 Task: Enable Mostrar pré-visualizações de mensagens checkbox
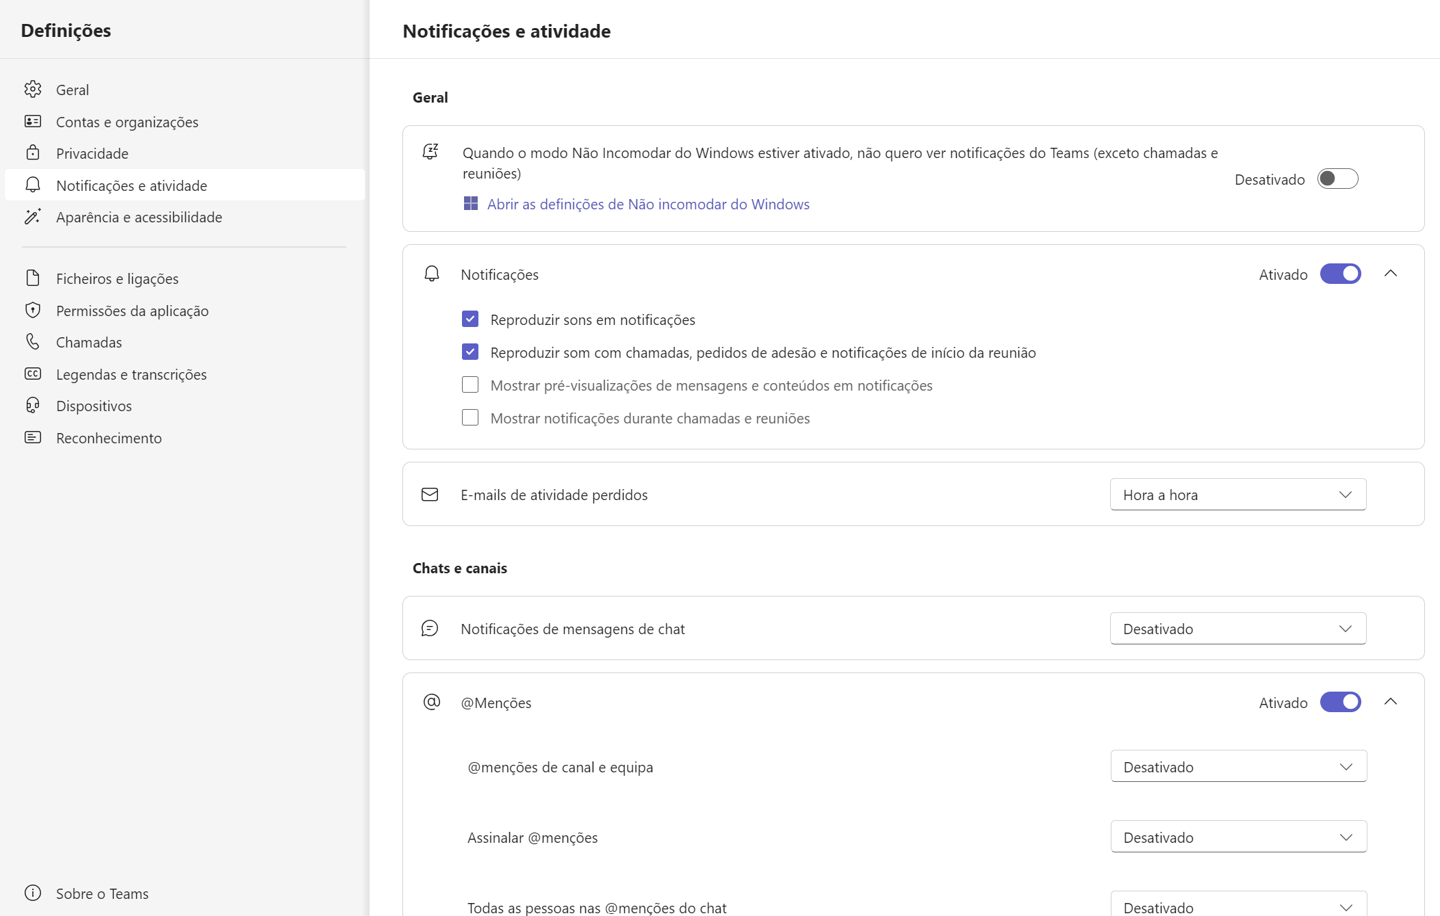coord(470,384)
